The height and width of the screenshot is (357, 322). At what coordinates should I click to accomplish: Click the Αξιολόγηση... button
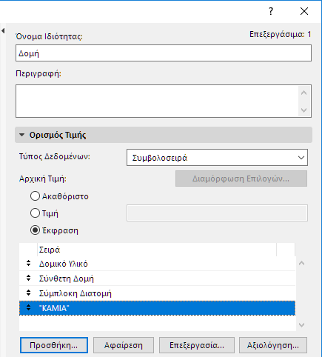pos(273,345)
